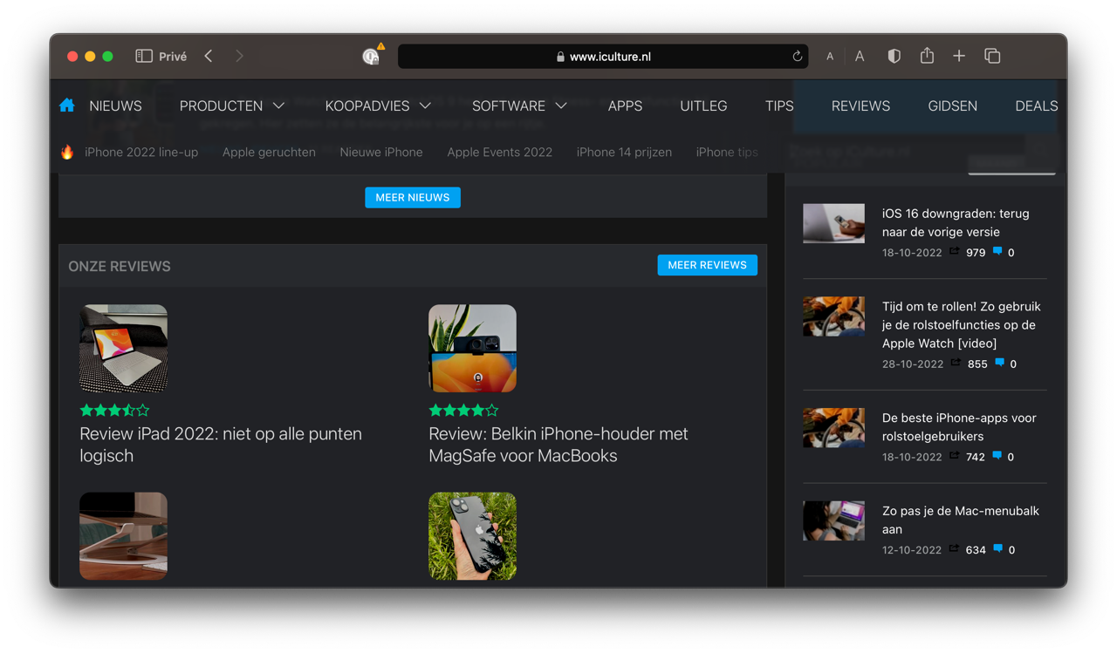Click the iPad 2022 review thumbnail
The height and width of the screenshot is (653, 1117).
coord(123,348)
